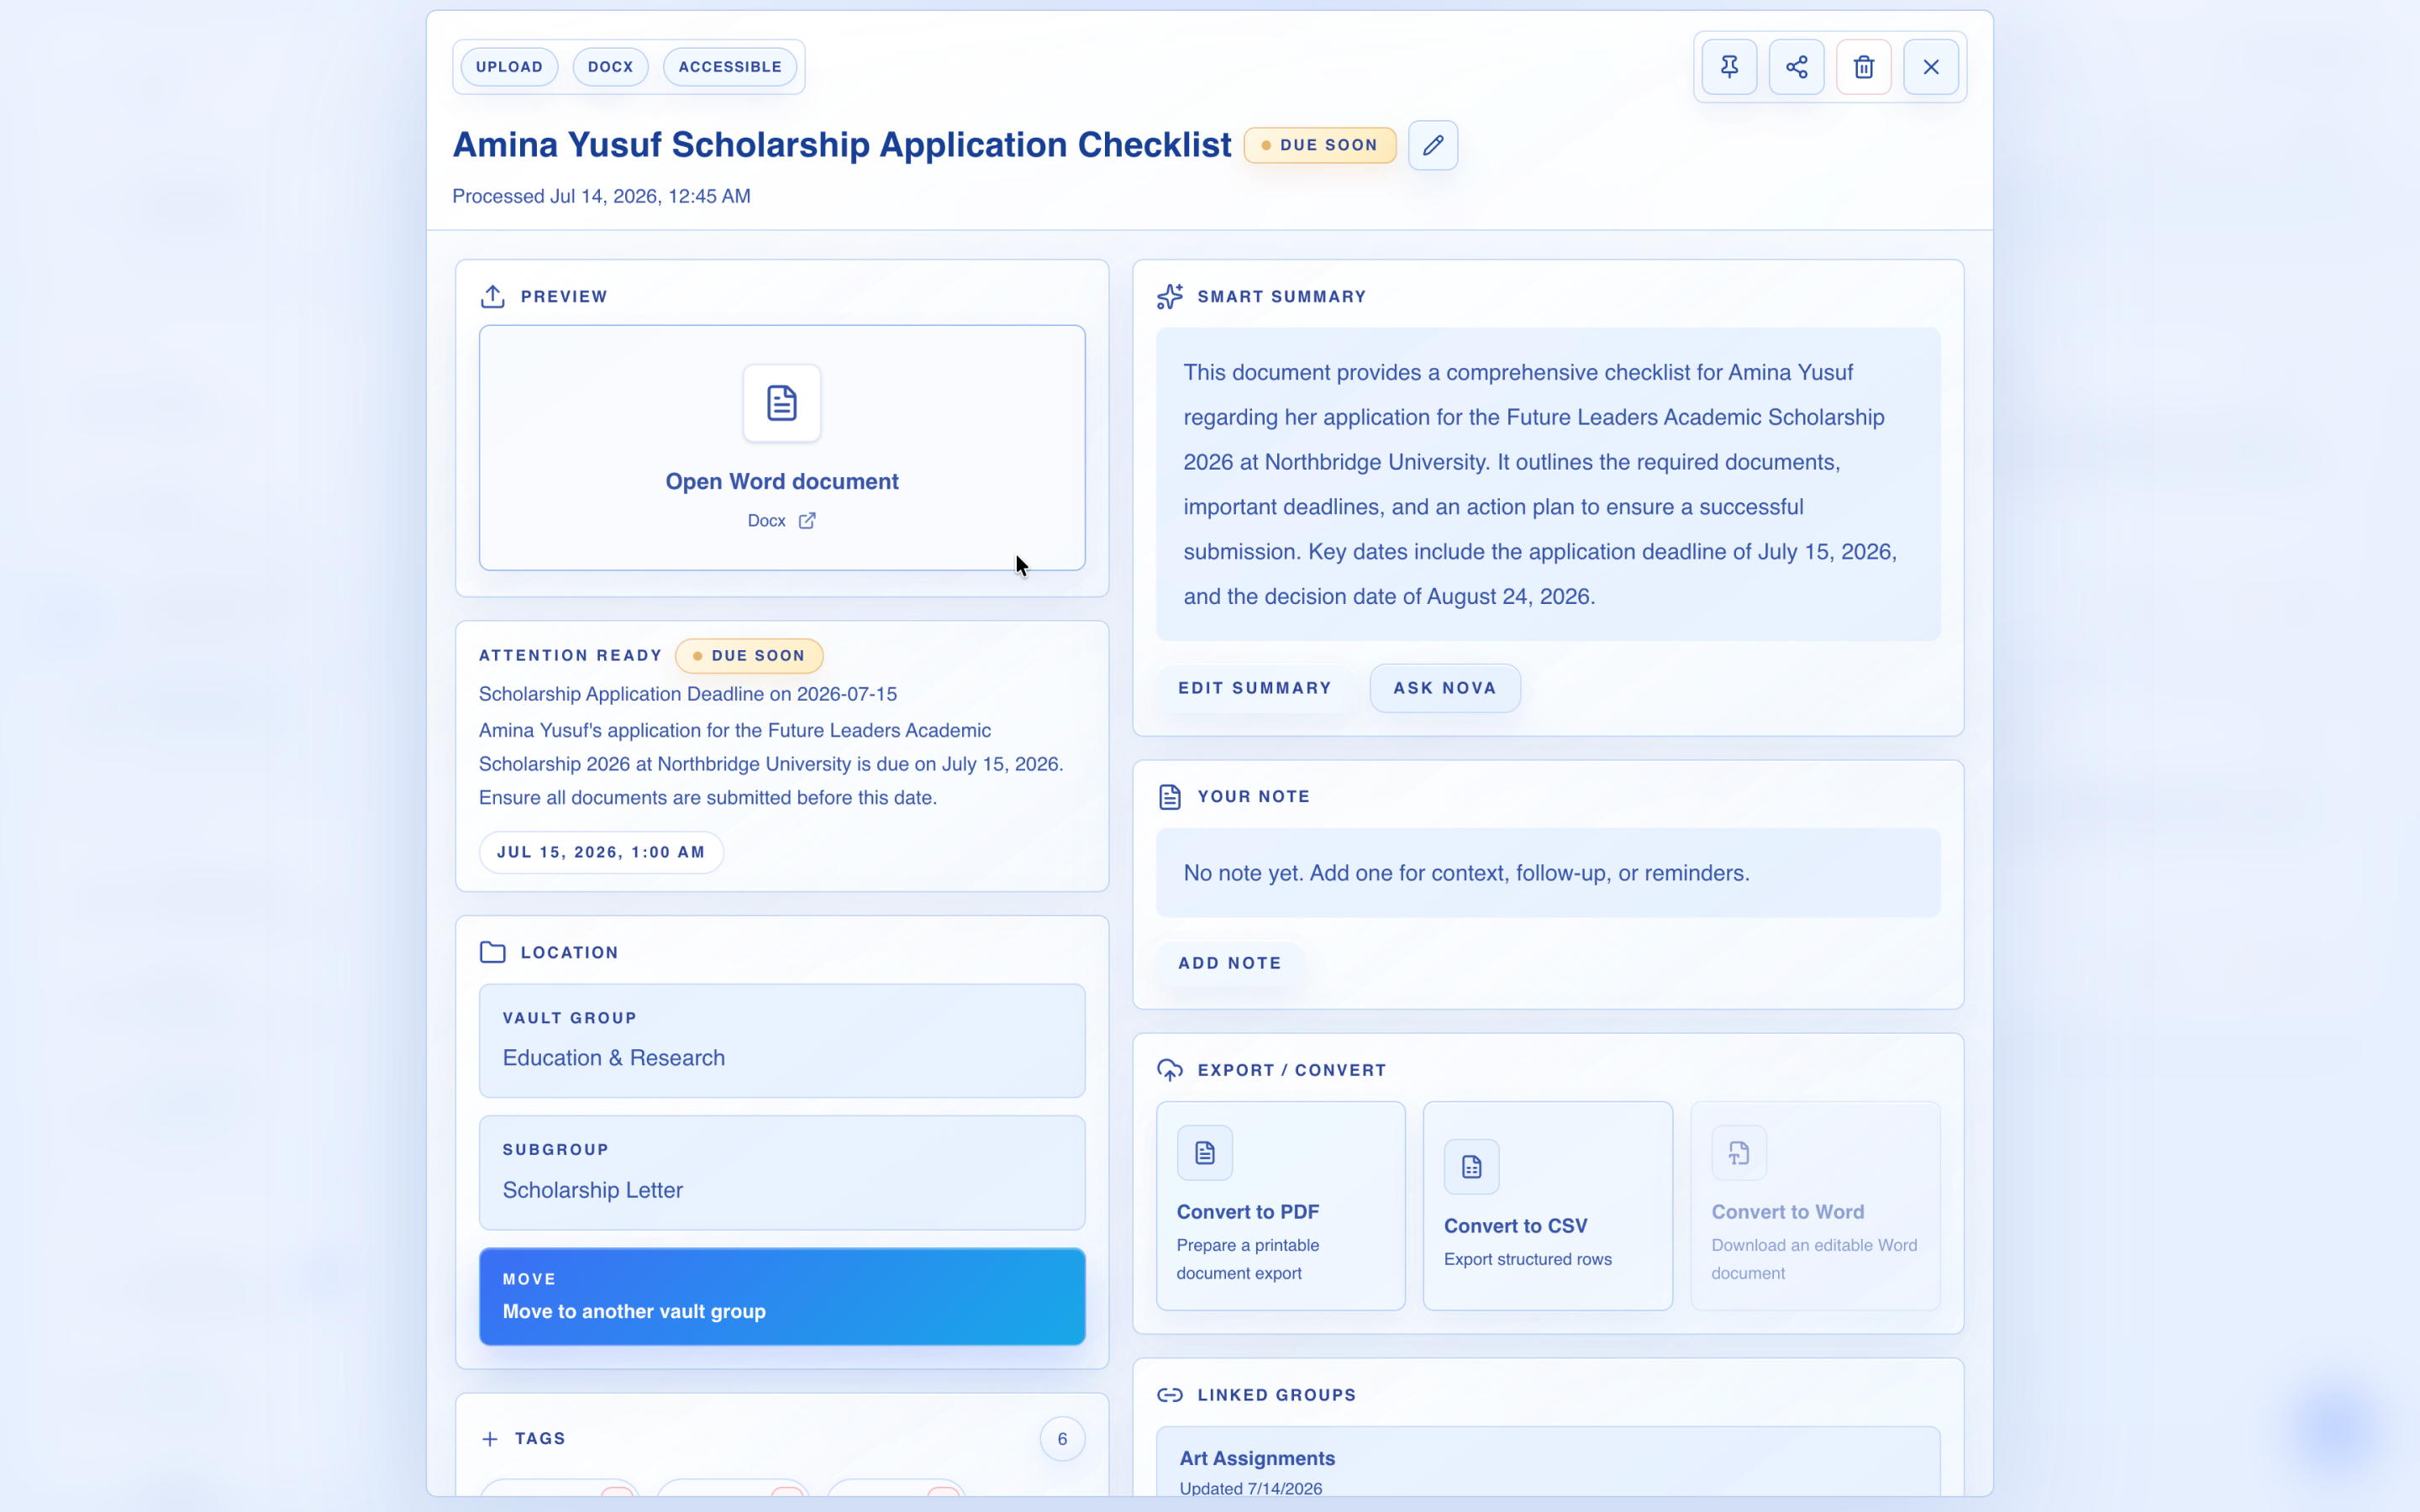Ask Nova about this document
2420x1512 pixels.
click(x=1444, y=688)
